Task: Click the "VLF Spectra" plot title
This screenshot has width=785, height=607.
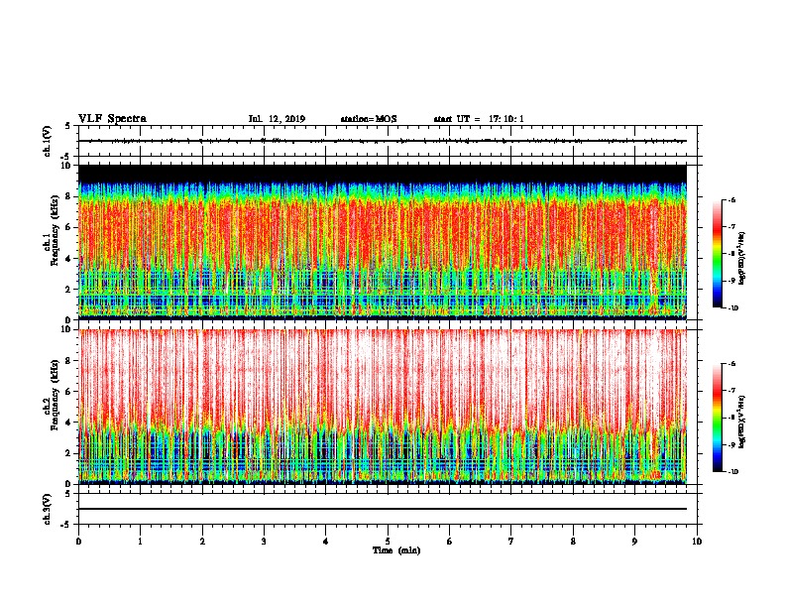Action: click(x=112, y=119)
